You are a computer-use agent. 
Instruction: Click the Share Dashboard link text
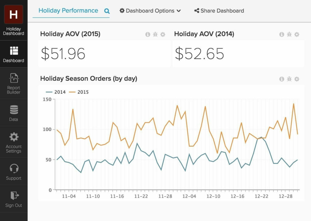[222, 11]
